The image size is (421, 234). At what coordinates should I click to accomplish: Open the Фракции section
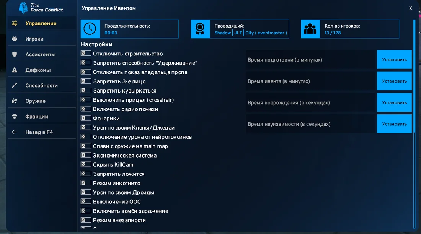coord(42,117)
